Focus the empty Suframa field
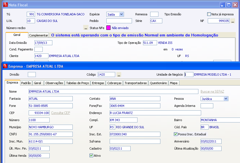 (x=135, y=141)
